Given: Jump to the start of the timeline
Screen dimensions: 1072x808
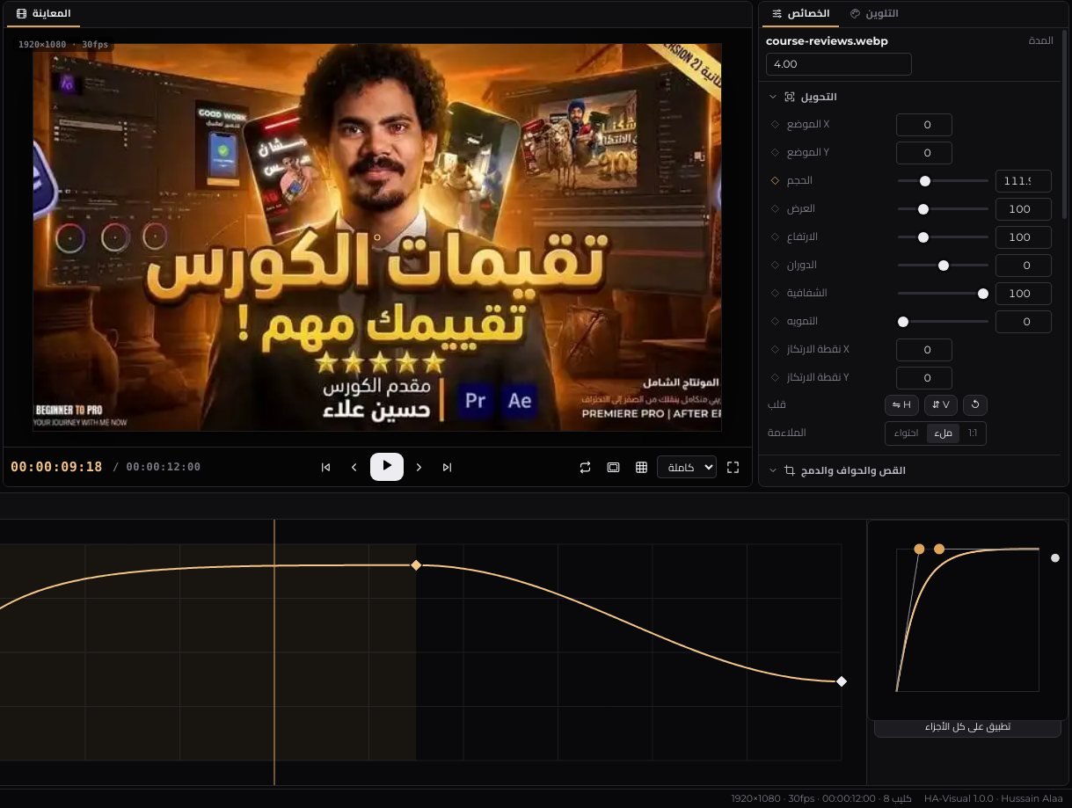Looking at the screenshot, I should [326, 467].
